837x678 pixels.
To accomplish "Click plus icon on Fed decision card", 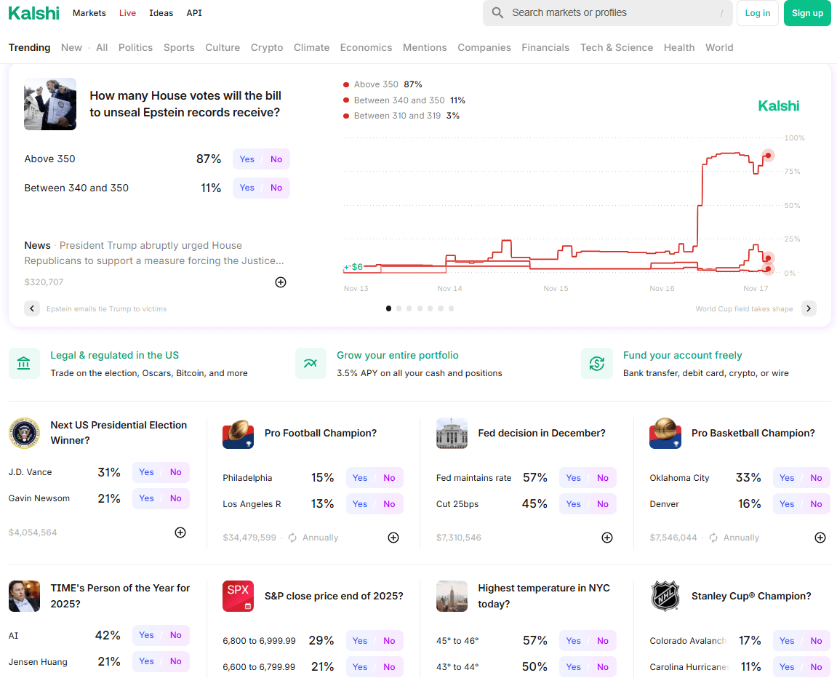I will 607,538.
